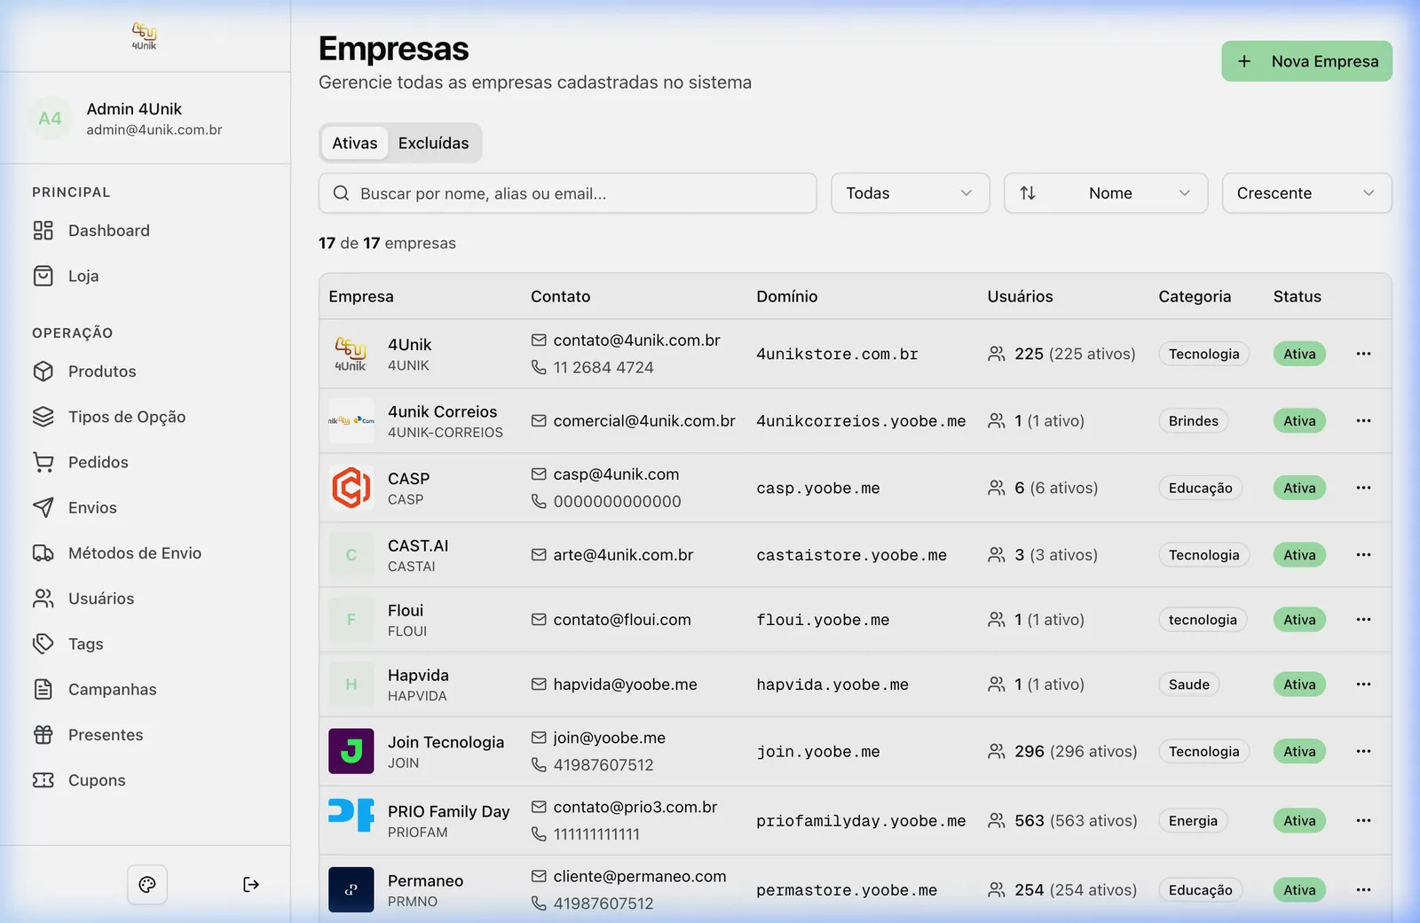1420x923 pixels.
Task: Click phone number 11 2684 4724
Action: (x=603, y=367)
